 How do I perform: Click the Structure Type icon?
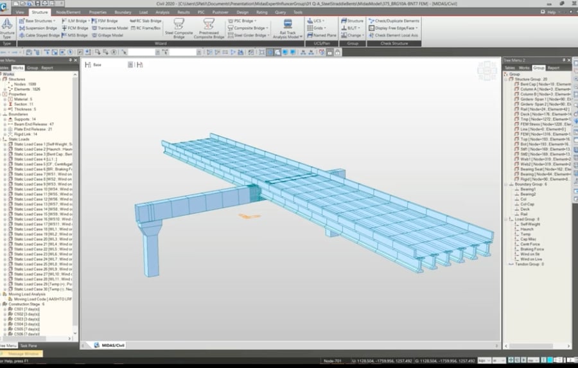tap(7, 28)
